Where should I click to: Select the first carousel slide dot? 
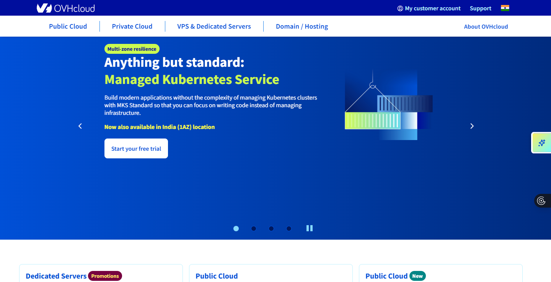click(236, 229)
